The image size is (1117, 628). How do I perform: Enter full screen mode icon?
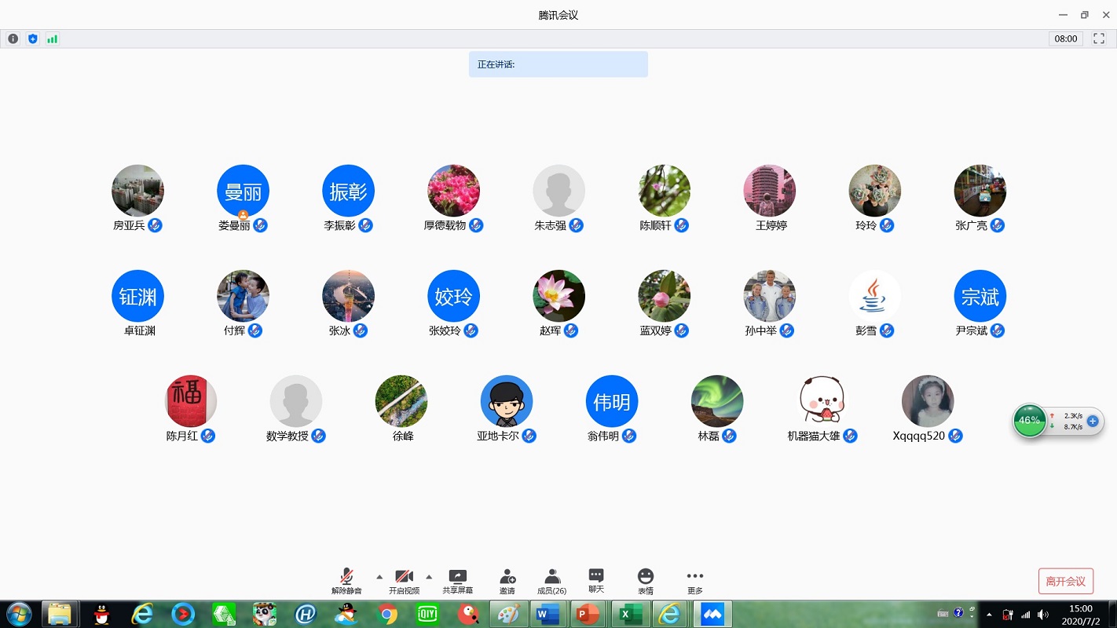click(1099, 38)
